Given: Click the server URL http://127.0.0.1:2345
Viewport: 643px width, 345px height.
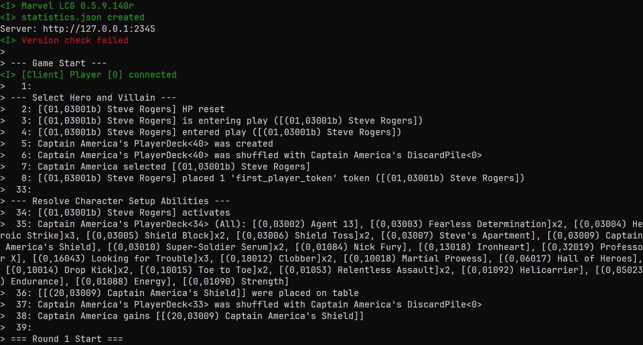Looking at the screenshot, I should pyautogui.click(x=99, y=29).
